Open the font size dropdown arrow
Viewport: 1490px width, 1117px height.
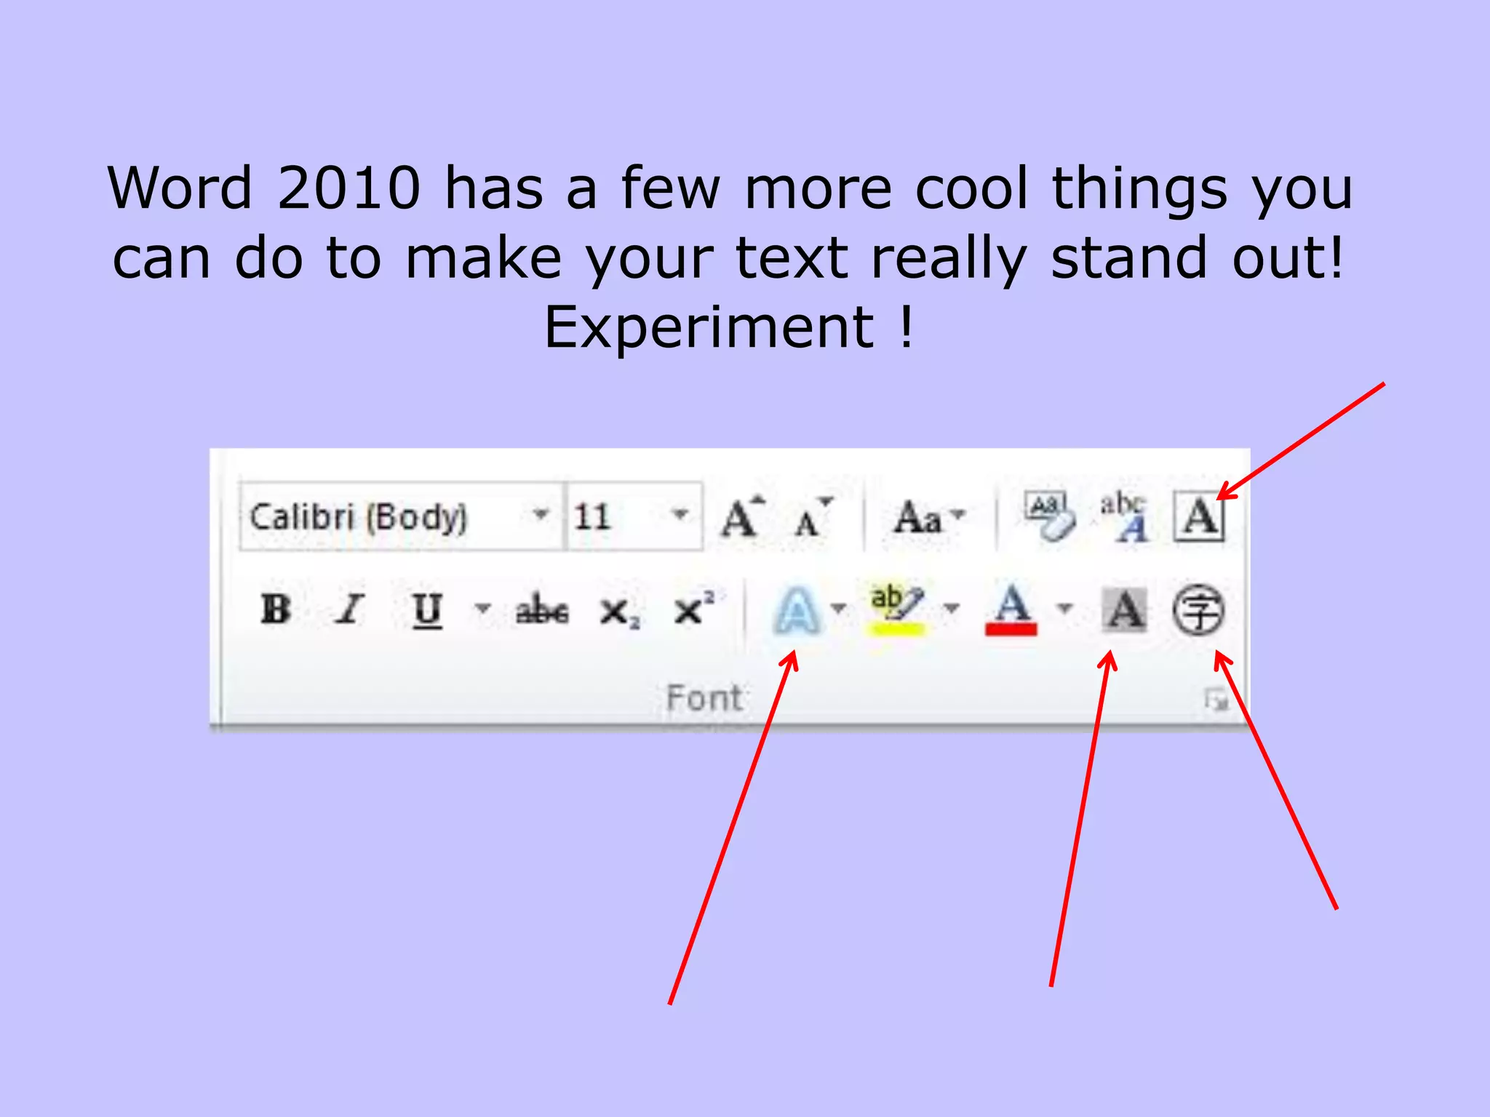680,515
